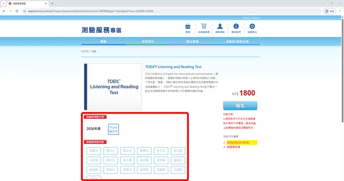This screenshot has height=181, width=344.
Task: Open the 成績單/證書申請 navigation tab
Action: 237,41
